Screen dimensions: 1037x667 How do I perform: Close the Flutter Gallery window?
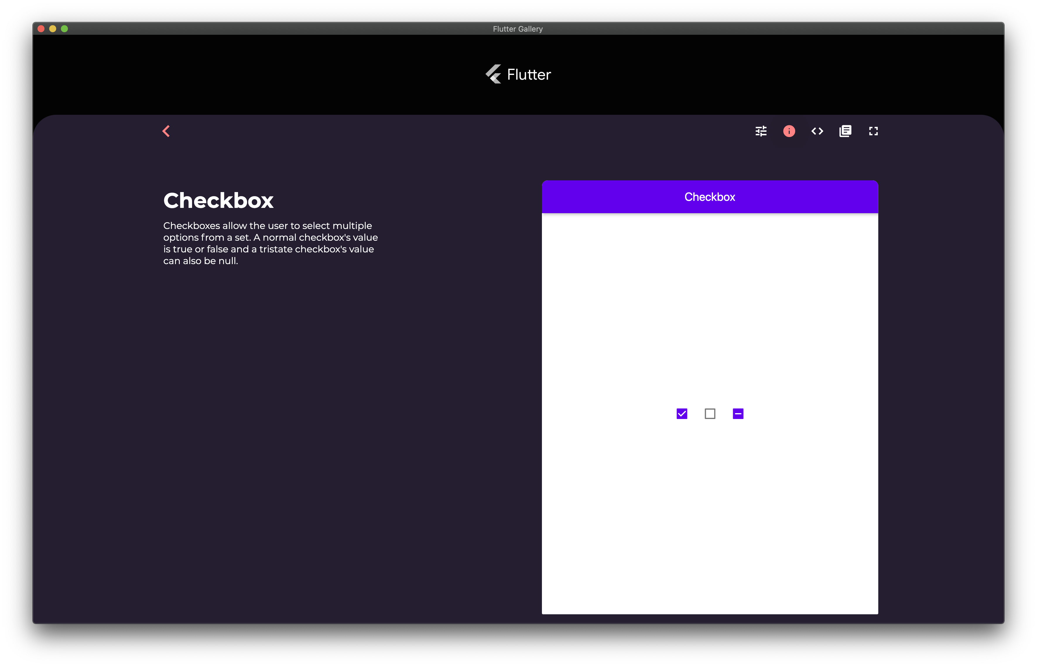(x=41, y=29)
